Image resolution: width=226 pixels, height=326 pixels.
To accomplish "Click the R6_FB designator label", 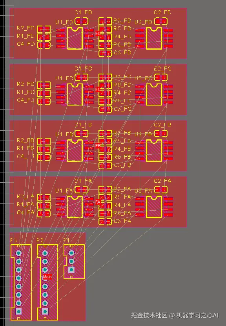I will [122, 157].
